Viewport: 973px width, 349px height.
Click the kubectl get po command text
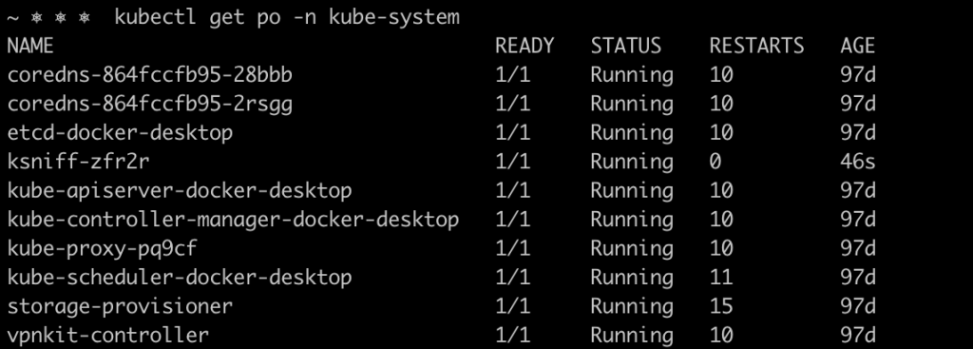click(x=287, y=17)
